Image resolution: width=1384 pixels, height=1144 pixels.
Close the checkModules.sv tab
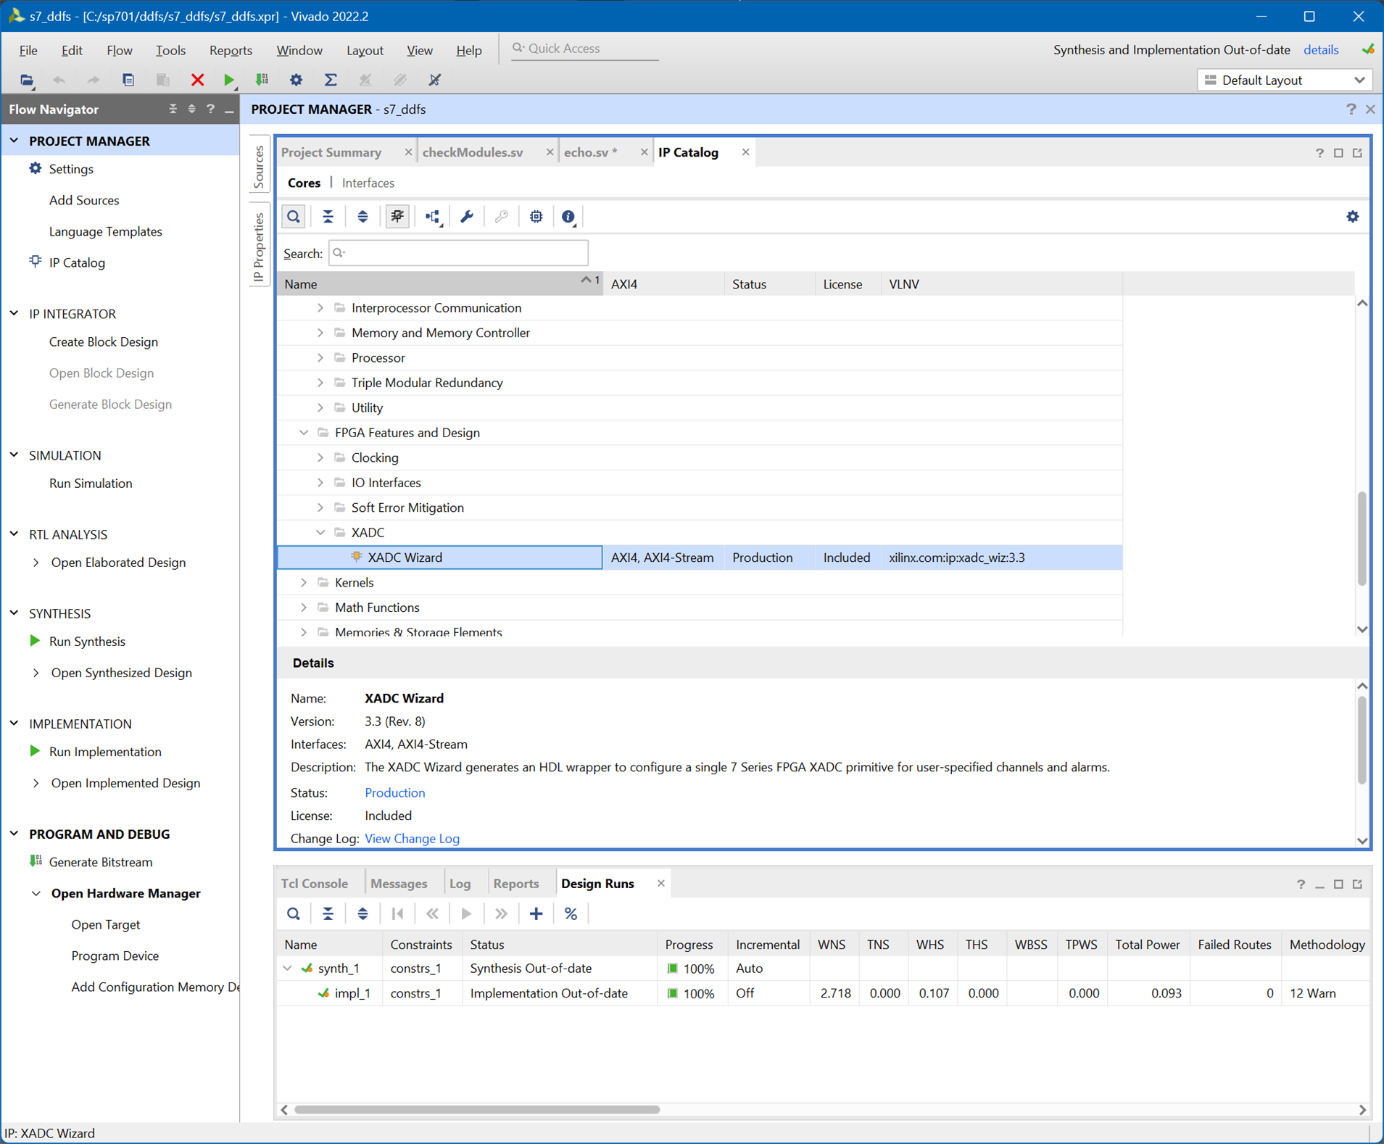point(550,152)
